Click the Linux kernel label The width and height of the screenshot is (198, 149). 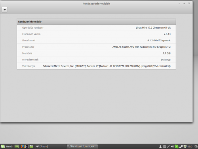point(29,41)
